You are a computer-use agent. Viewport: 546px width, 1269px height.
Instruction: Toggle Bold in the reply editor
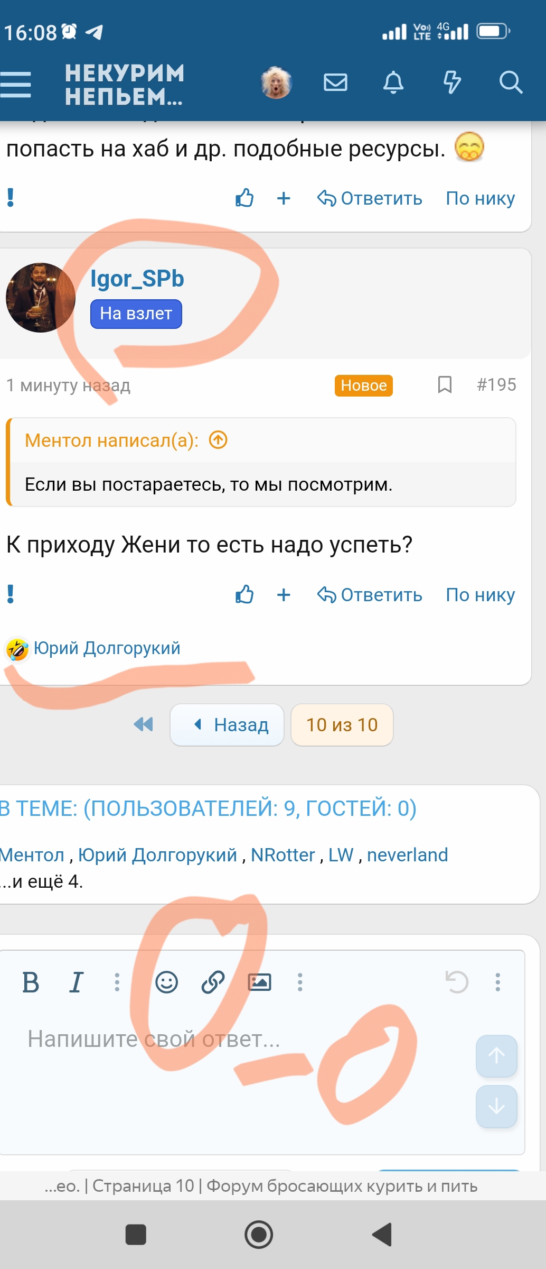pos(31,982)
